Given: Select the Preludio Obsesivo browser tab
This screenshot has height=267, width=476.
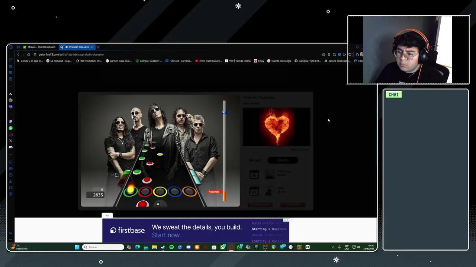Looking at the screenshot, I should 77,47.
